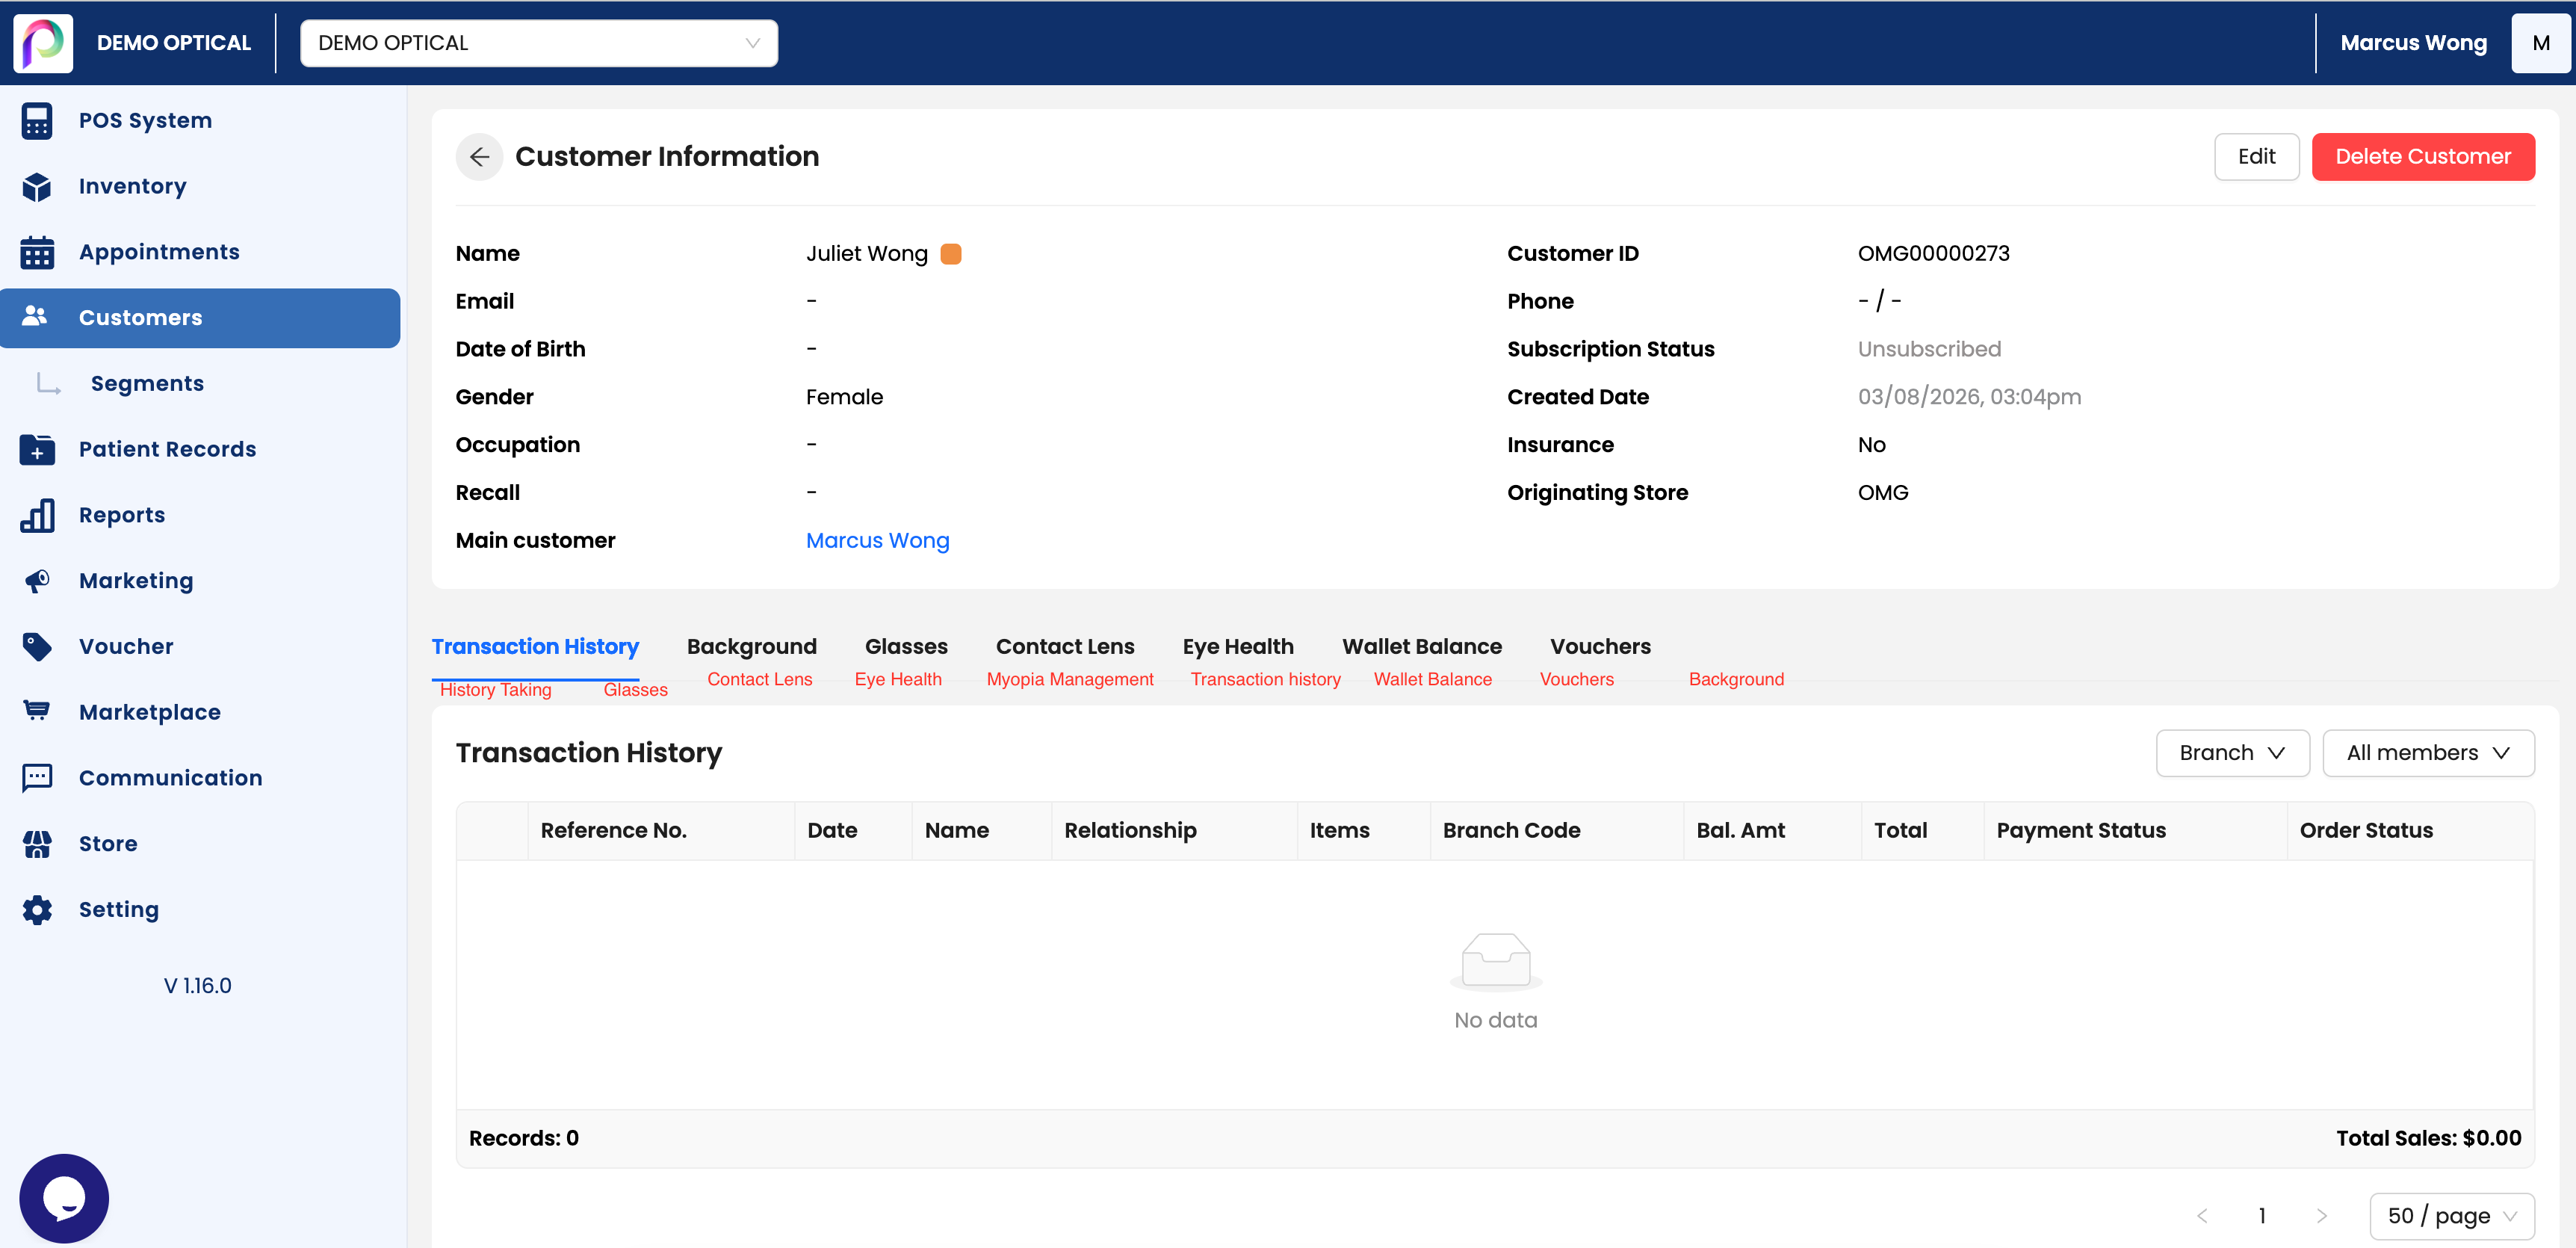Open the All members filter dropdown
The width and height of the screenshot is (2576, 1248).
click(2428, 753)
